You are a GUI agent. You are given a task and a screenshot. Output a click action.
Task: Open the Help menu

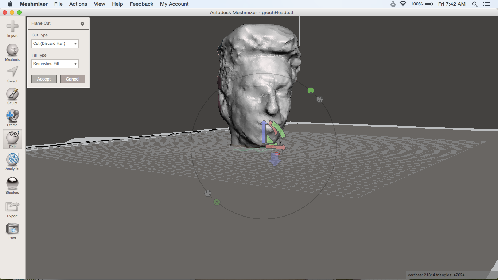[117, 4]
